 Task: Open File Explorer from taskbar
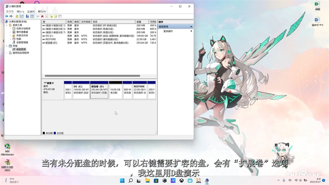148,180
